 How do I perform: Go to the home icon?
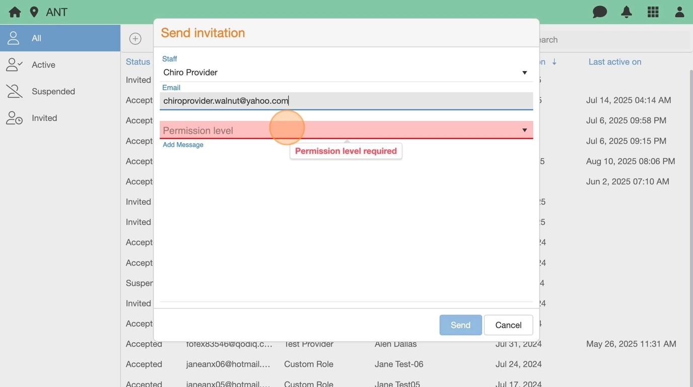tap(15, 12)
